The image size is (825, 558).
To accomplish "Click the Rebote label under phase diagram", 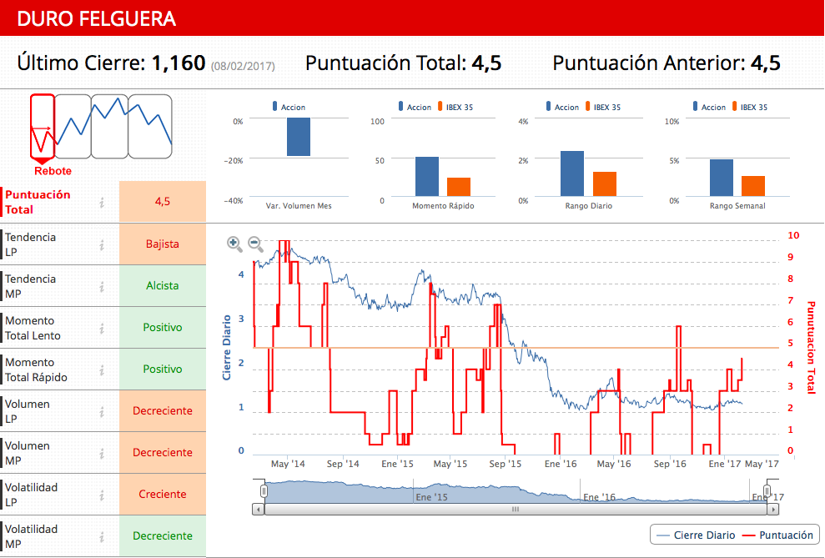I will pos(53,171).
